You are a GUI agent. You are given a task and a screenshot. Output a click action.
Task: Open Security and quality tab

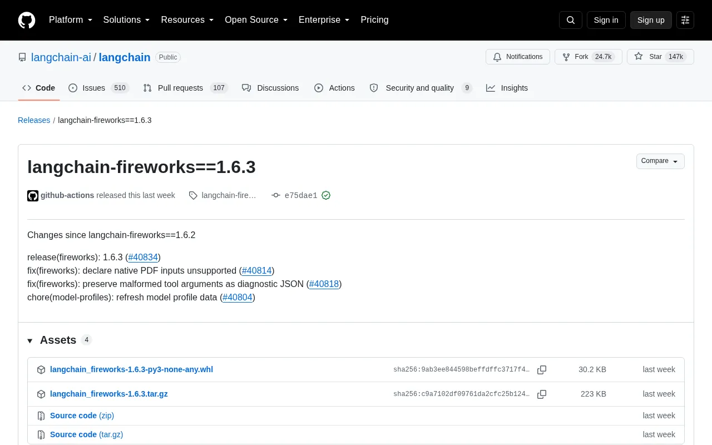421,88
